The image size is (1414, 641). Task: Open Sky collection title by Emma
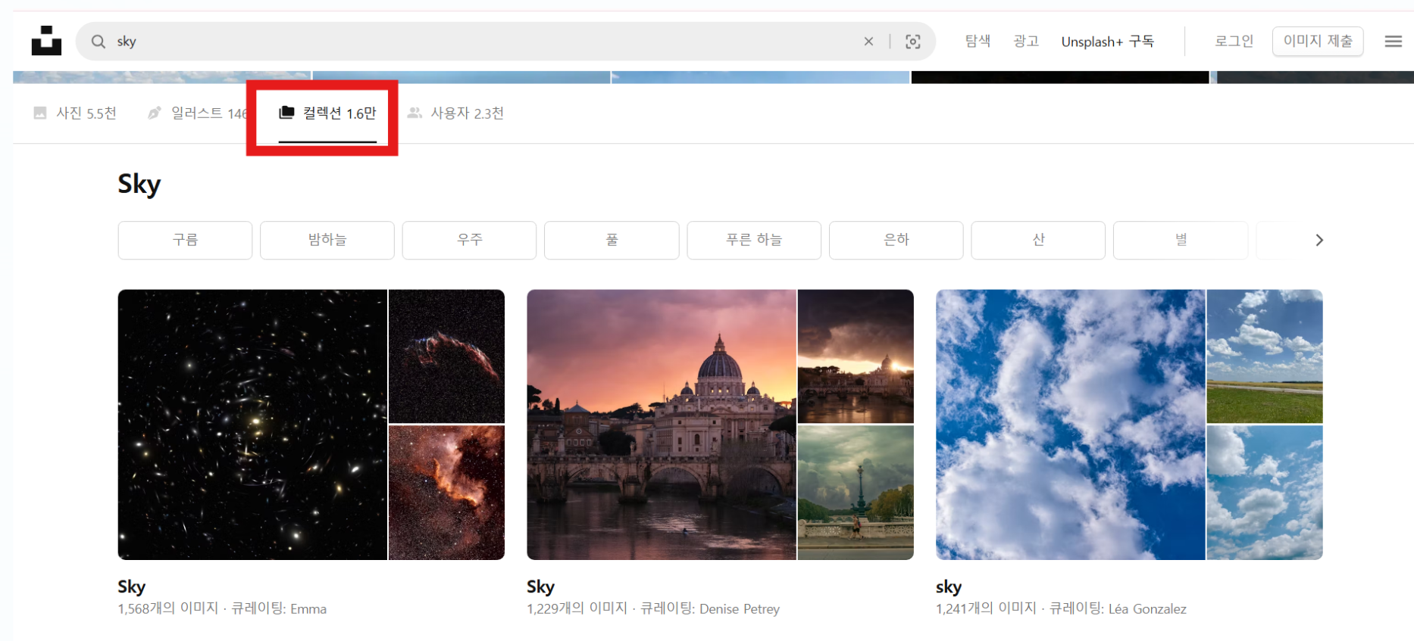tap(131, 587)
